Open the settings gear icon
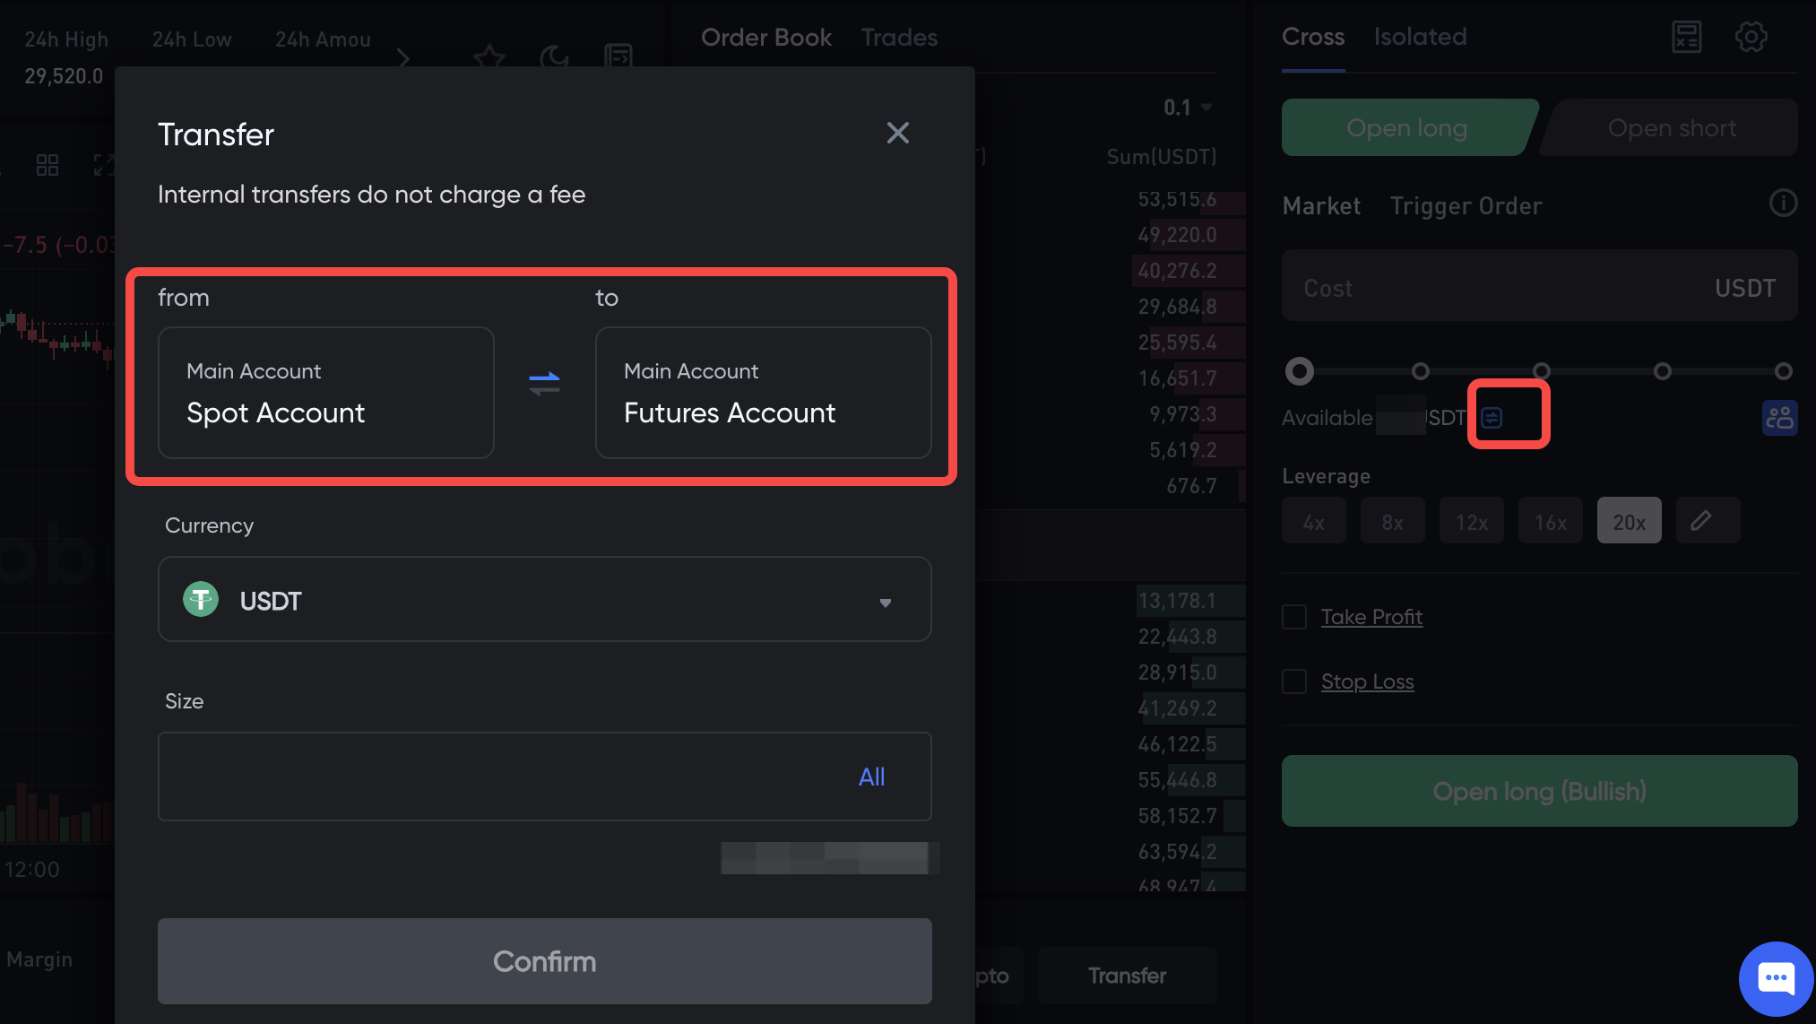Viewport: 1816px width, 1024px height. pyautogui.click(x=1751, y=37)
